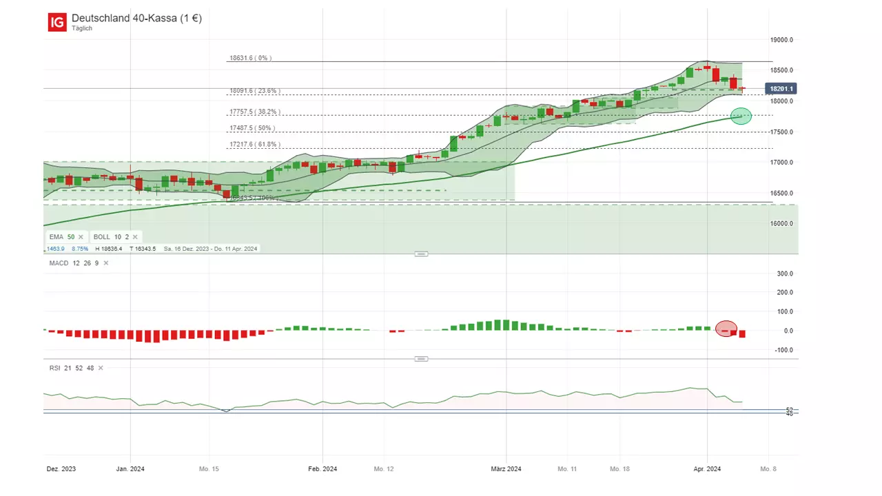This screenshot has width=882, height=496.
Task: Close the MACD 12 26 9 panel
Action: point(105,263)
